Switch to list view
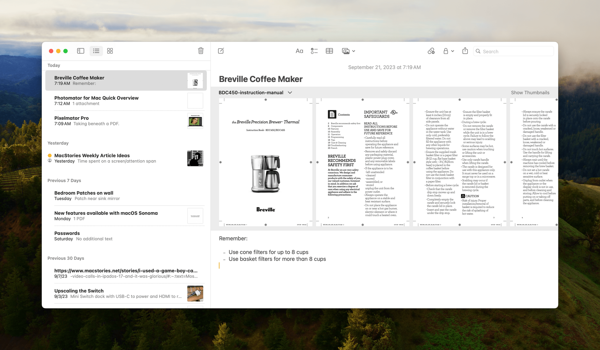The image size is (600, 350). (96, 51)
